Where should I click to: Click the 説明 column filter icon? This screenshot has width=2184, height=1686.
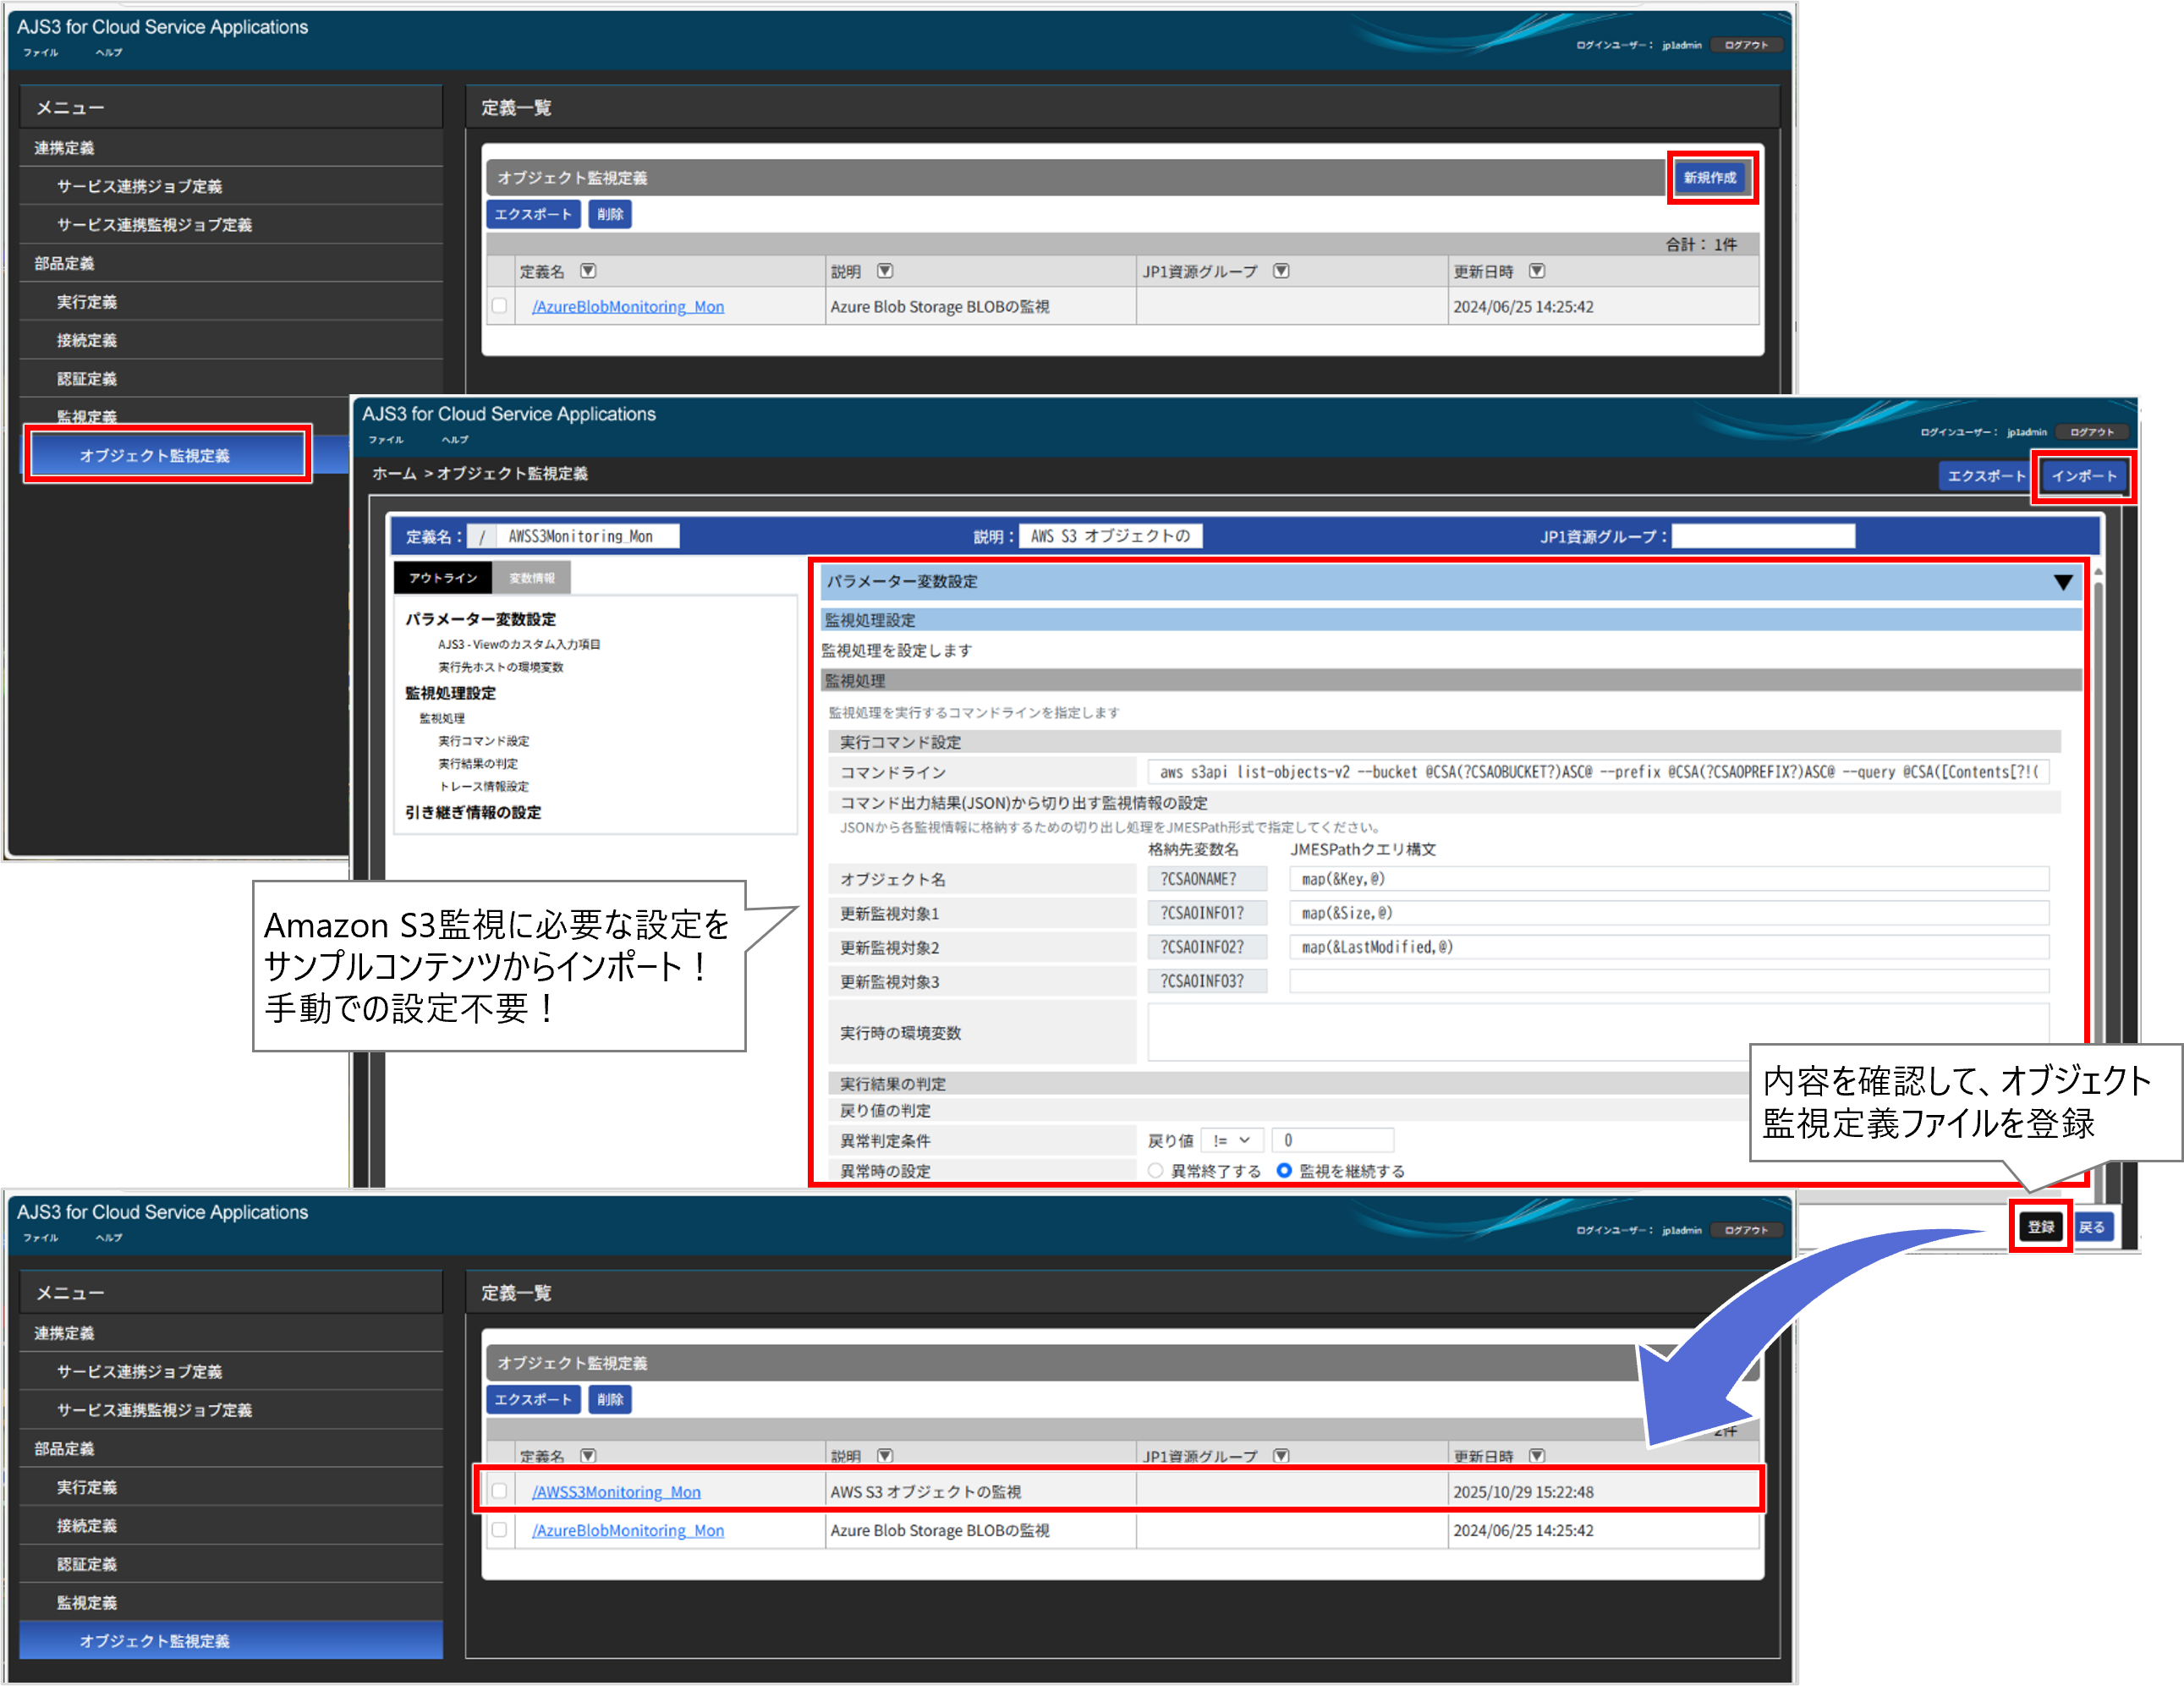click(x=885, y=271)
